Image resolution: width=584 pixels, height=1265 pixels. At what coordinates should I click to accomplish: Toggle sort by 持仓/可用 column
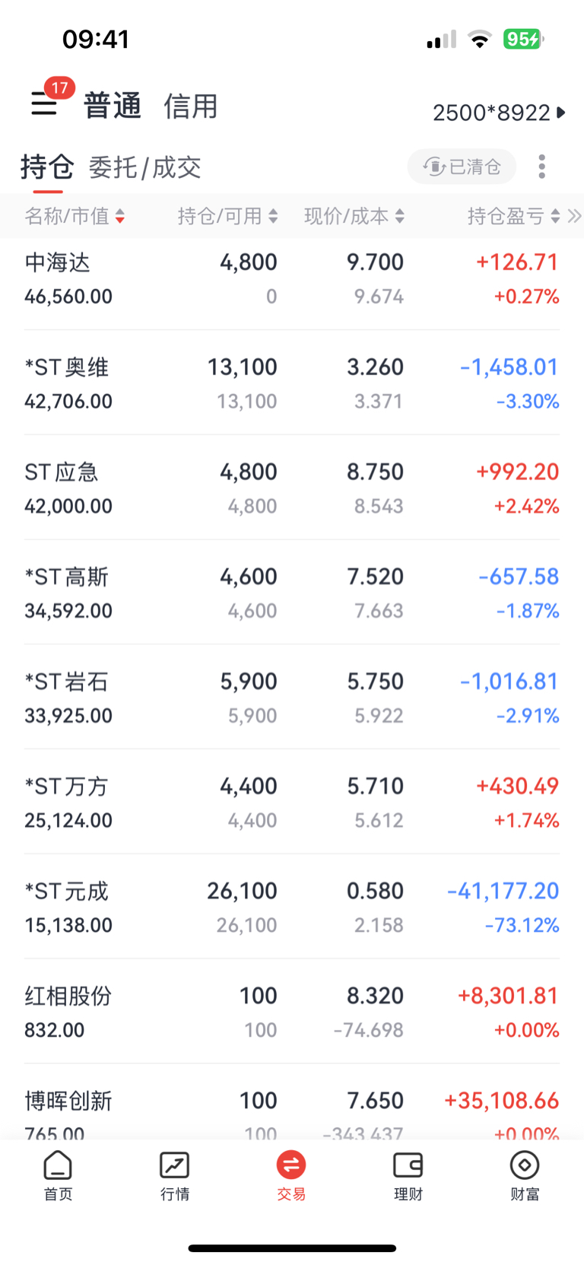(x=227, y=217)
